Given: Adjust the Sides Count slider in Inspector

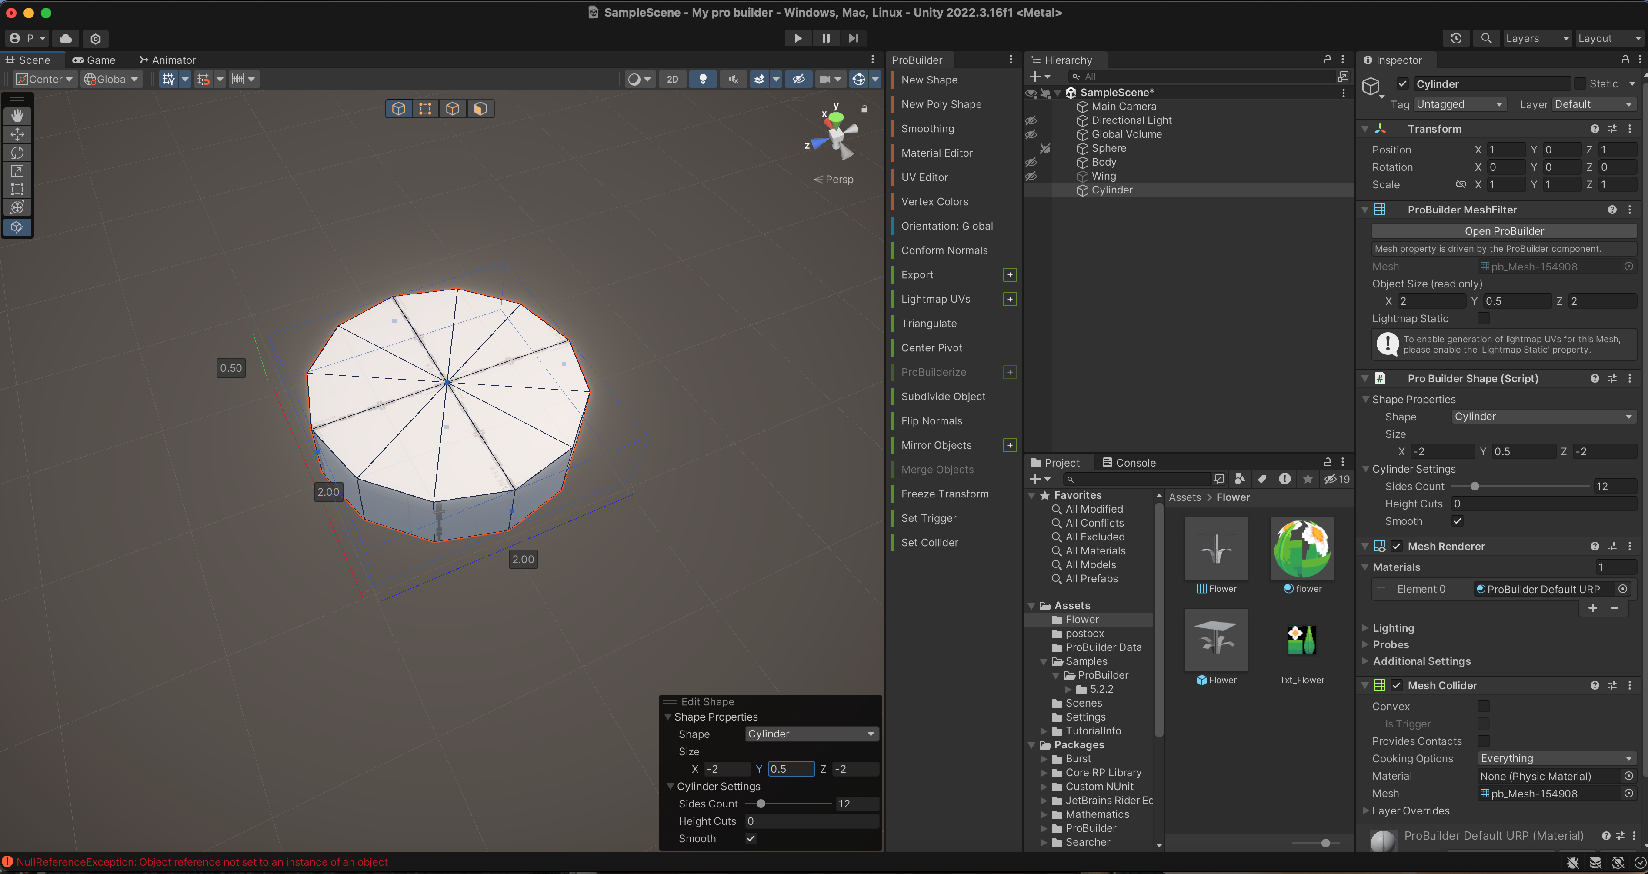Looking at the screenshot, I should pyautogui.click(x=1475, y=486).
